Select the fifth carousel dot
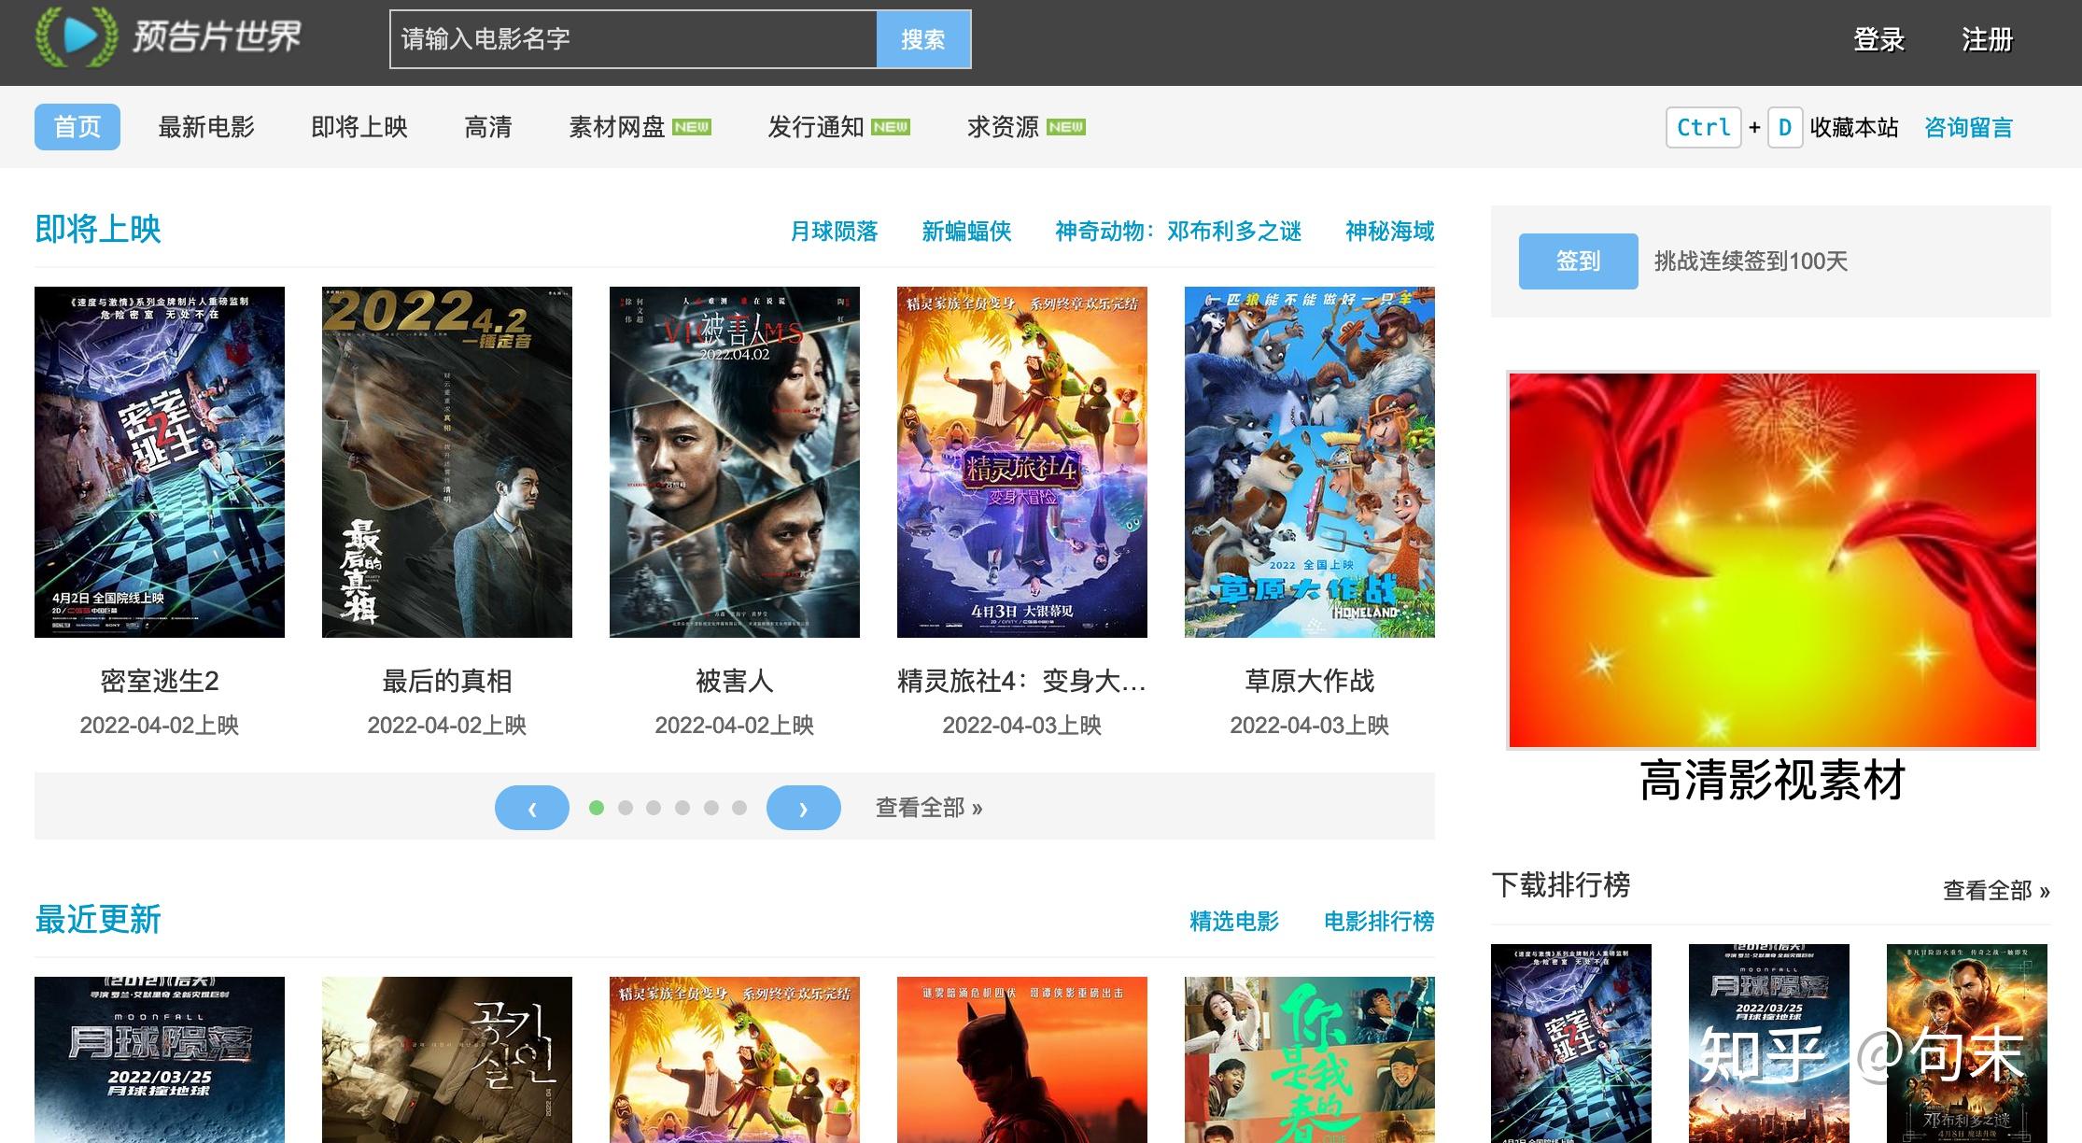Viewport: 2082px width, 1143px height. [x=711, y=808]
